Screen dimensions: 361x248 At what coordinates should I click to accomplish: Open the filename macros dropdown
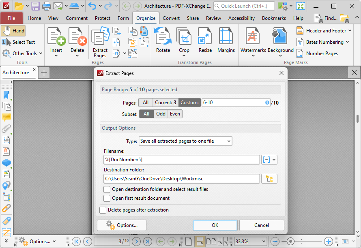pos(269,160)
